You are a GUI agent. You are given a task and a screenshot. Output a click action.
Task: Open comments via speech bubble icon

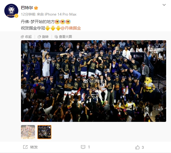(x=83, y=147)
